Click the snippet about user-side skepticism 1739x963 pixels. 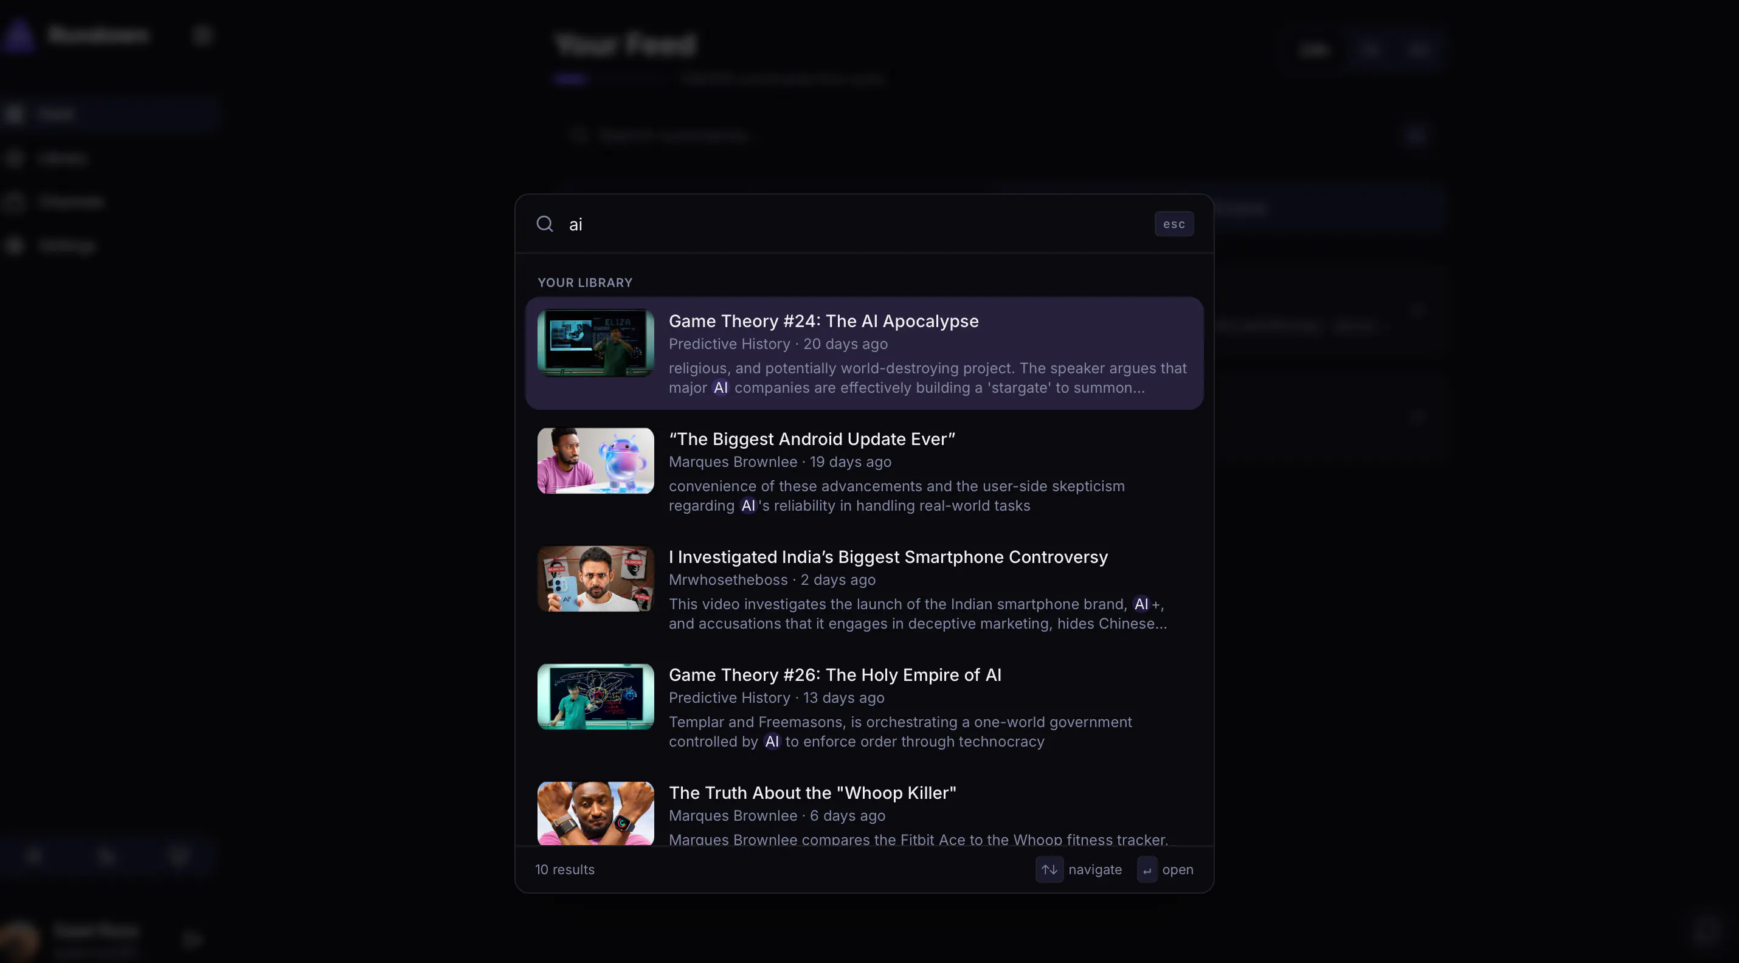896,496
